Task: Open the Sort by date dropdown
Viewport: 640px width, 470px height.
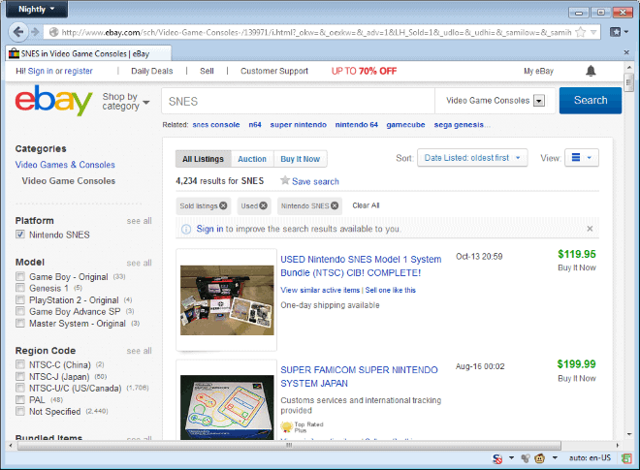Action: [x=472, y=157]
